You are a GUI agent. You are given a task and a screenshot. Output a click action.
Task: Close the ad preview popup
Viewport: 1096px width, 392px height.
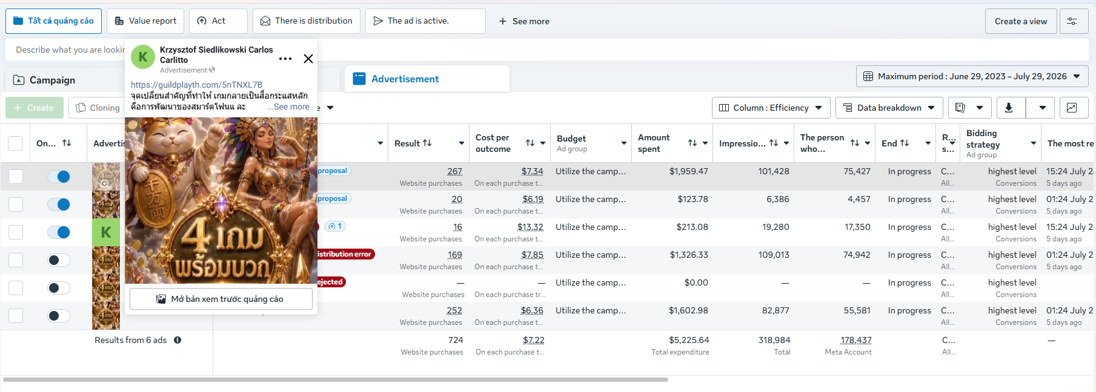coord(308,59)
